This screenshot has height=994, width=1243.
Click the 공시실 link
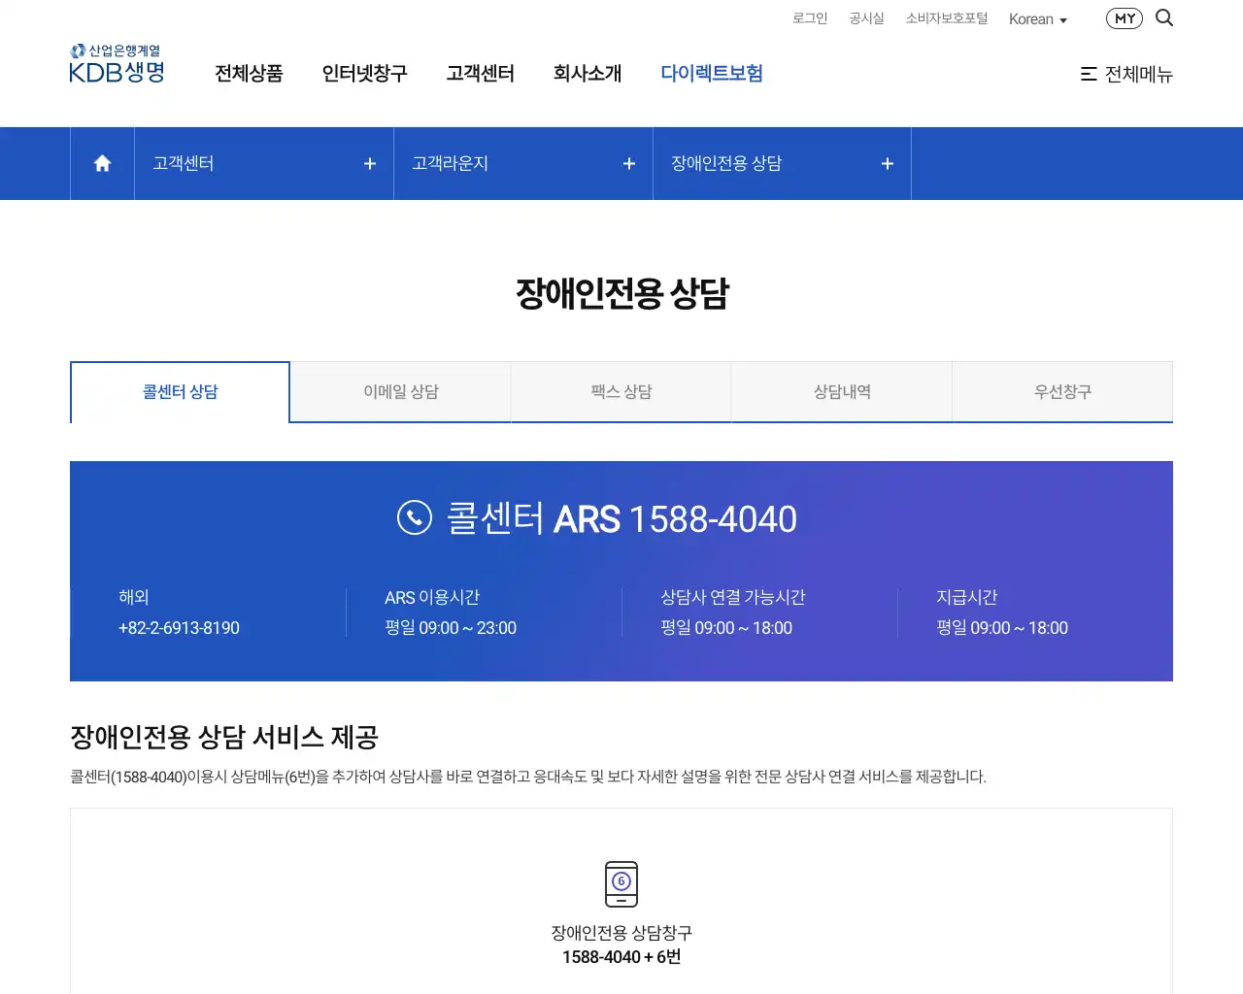[x=866, y=17]
